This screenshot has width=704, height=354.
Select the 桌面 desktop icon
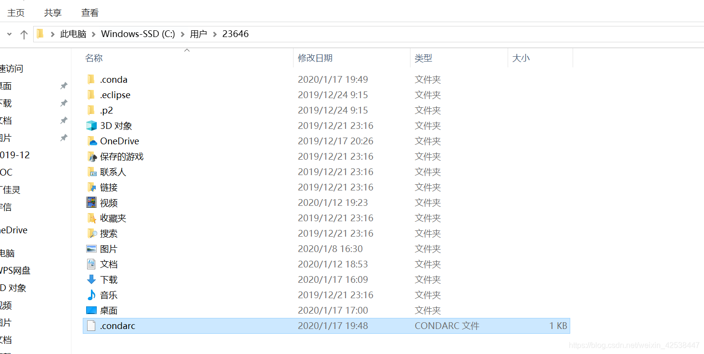tap(91, 310)
